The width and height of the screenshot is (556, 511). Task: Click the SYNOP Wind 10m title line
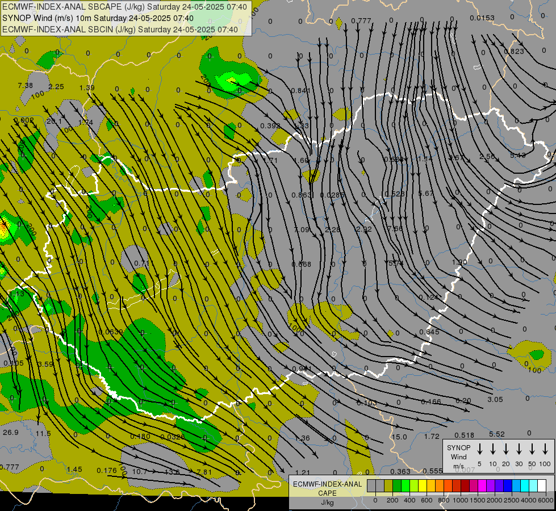[x=98, y=18]
